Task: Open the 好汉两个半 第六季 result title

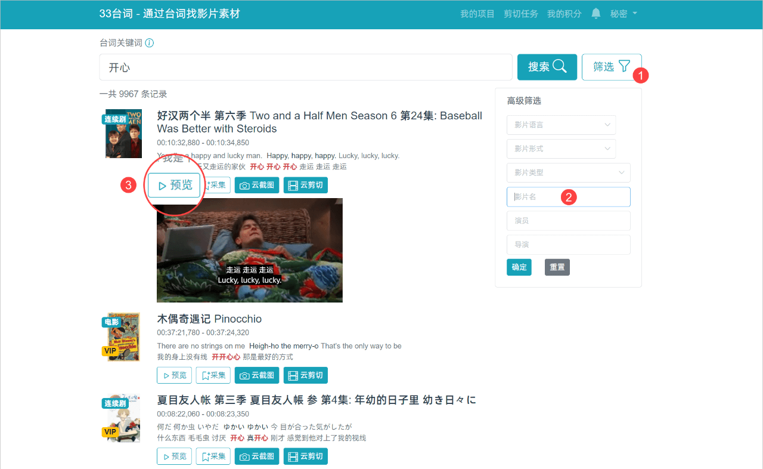Action: pyautogui.click(x=320, y=122)
